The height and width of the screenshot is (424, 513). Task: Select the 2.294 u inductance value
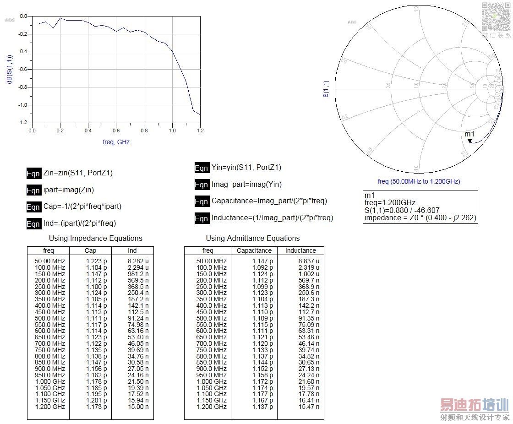tap(138, 267)
